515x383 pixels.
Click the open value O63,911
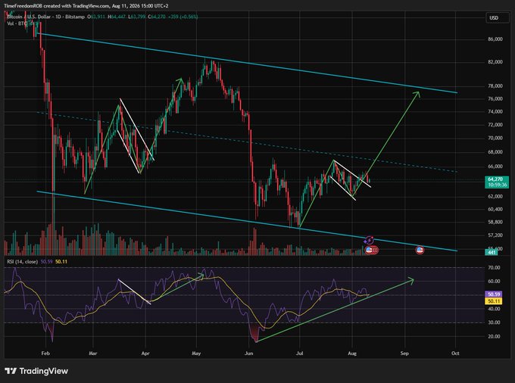coord(96,17)
